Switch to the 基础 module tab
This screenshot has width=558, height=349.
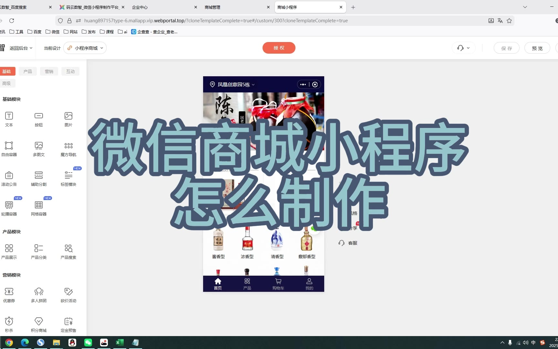point(6,71)
